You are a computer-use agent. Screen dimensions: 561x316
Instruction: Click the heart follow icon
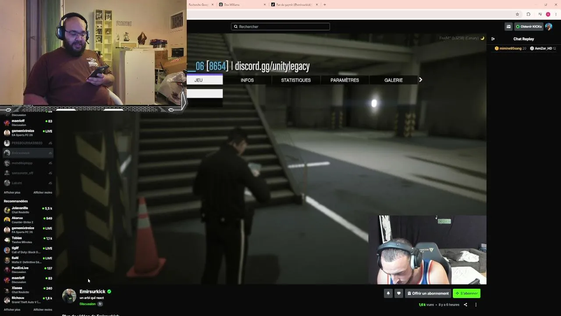[398, 293]
